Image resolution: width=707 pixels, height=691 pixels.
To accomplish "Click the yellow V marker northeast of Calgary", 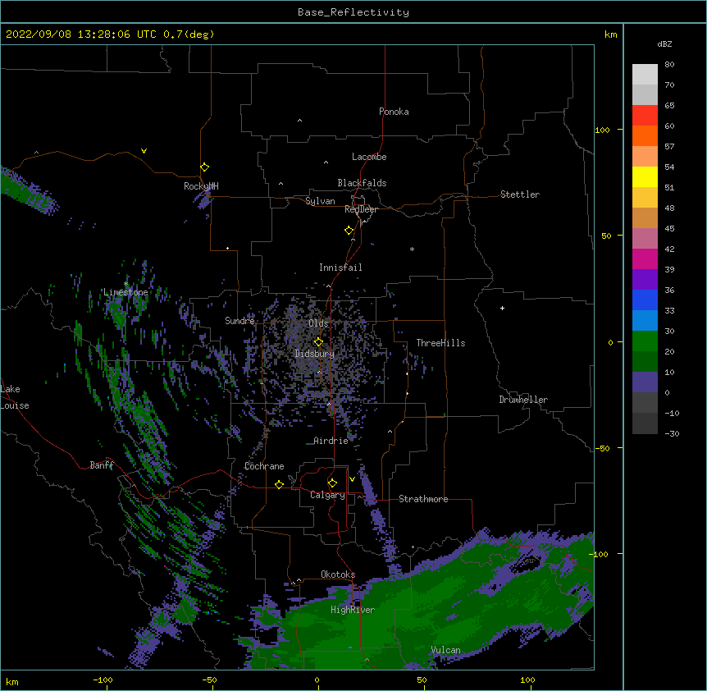I will point(352,479).
